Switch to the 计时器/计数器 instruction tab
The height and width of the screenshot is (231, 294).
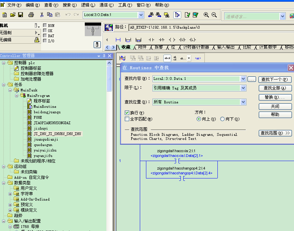196,47
